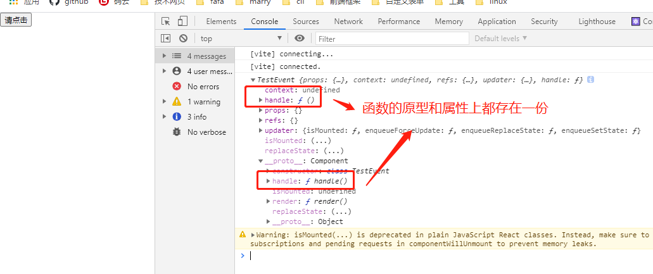This screenshot has width=653, height=274.
Task: Open the cli bookmarks folder
Action: pos(294,3)
